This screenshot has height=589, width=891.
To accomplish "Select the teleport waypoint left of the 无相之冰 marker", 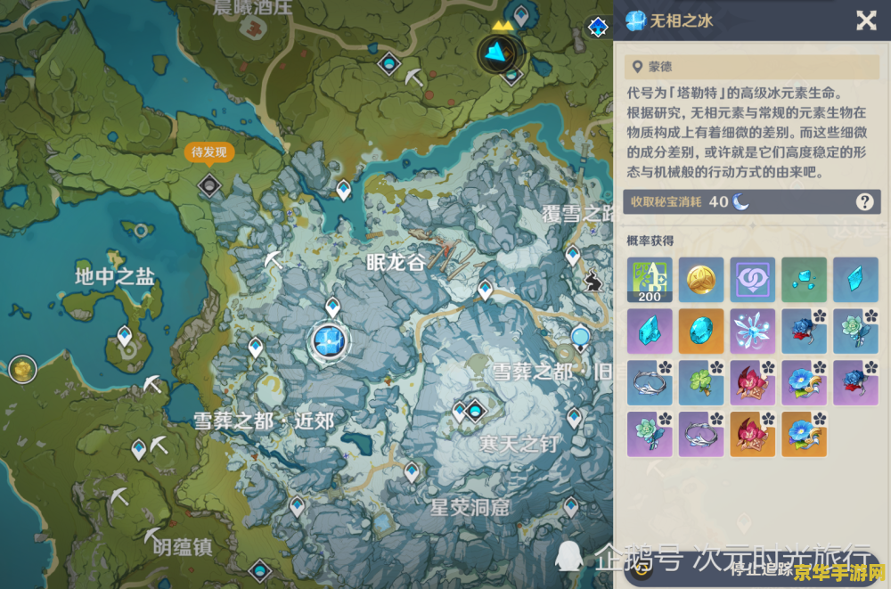I will 256,347.
